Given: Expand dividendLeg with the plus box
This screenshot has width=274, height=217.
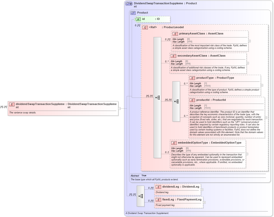Looking at the screenshot, I should (x=202, y=189).
